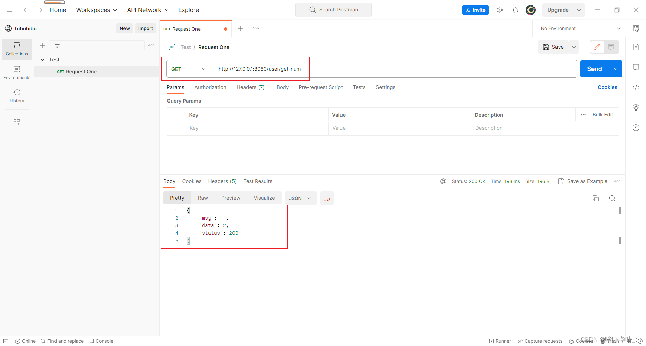Open the Code snippet panel
Image resolution: width=646 pixels, height=346 pixels.
[636, 87]
